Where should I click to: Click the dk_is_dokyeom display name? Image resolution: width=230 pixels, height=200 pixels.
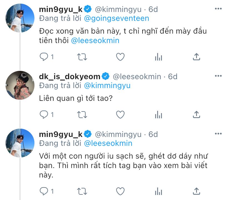(x=70, y=76)
